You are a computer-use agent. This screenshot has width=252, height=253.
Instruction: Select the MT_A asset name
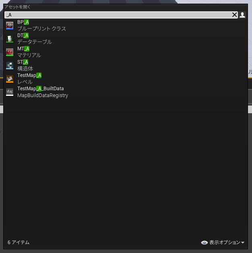pos(23,49)
